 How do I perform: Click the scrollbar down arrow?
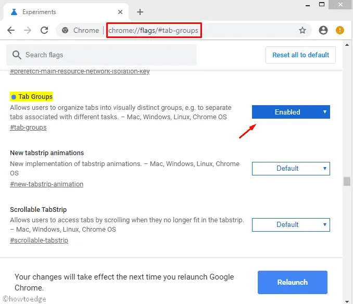[347, 301]
